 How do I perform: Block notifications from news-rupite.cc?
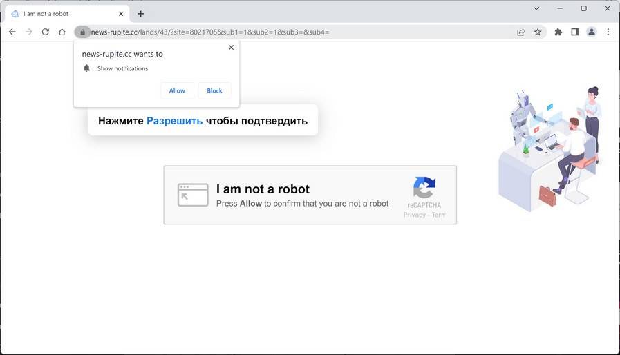click(x=215, y=90)
